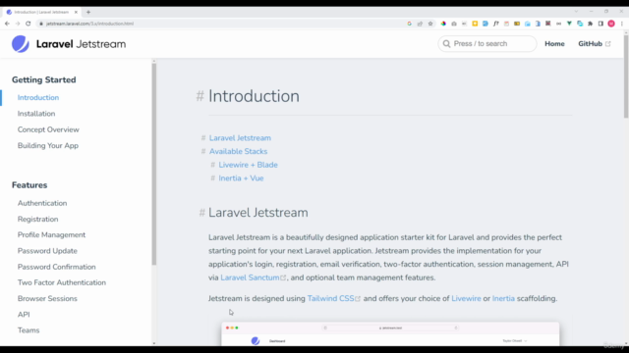Go to Home in top navigation

(x=554, y=43)
